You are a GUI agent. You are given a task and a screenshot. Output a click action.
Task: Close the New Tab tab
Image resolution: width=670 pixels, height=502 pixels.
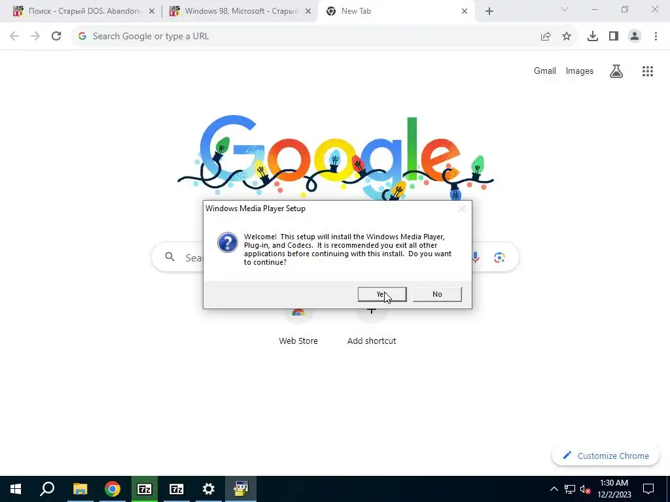click(465, 12)
